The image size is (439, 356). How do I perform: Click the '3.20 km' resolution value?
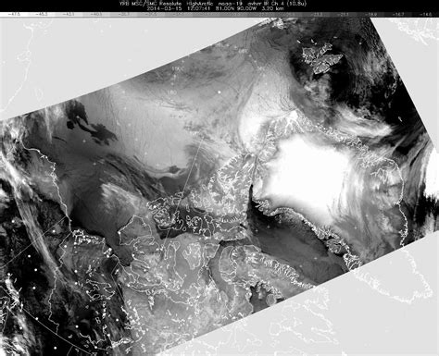[x=272, y=8]
